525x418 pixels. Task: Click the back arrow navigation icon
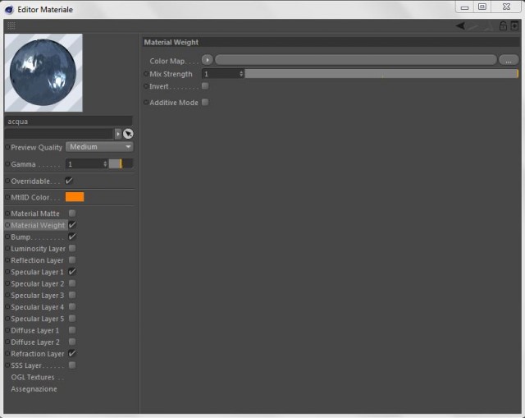pyautogui.click(x=460, y=25)
